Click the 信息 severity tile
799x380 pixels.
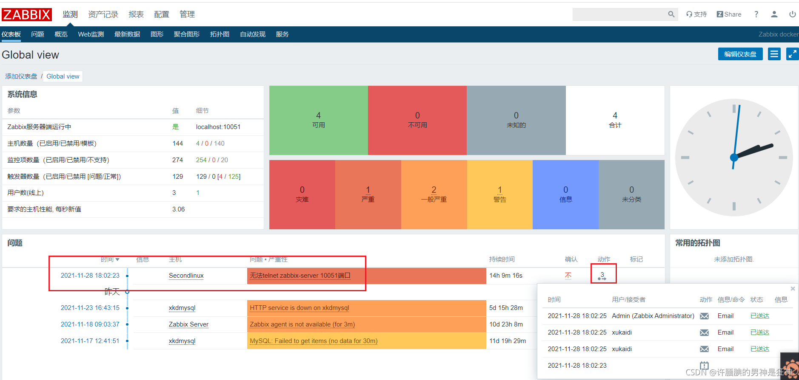[x=565, y=194]
